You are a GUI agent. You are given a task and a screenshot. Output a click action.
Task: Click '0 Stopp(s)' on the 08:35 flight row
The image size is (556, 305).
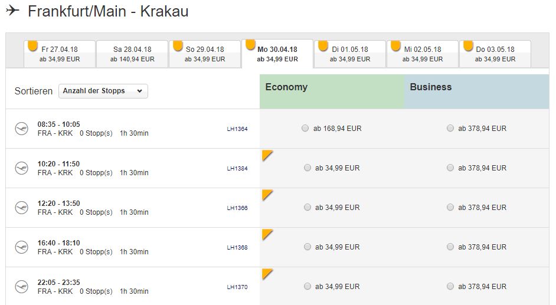click(x=96, y=133)
